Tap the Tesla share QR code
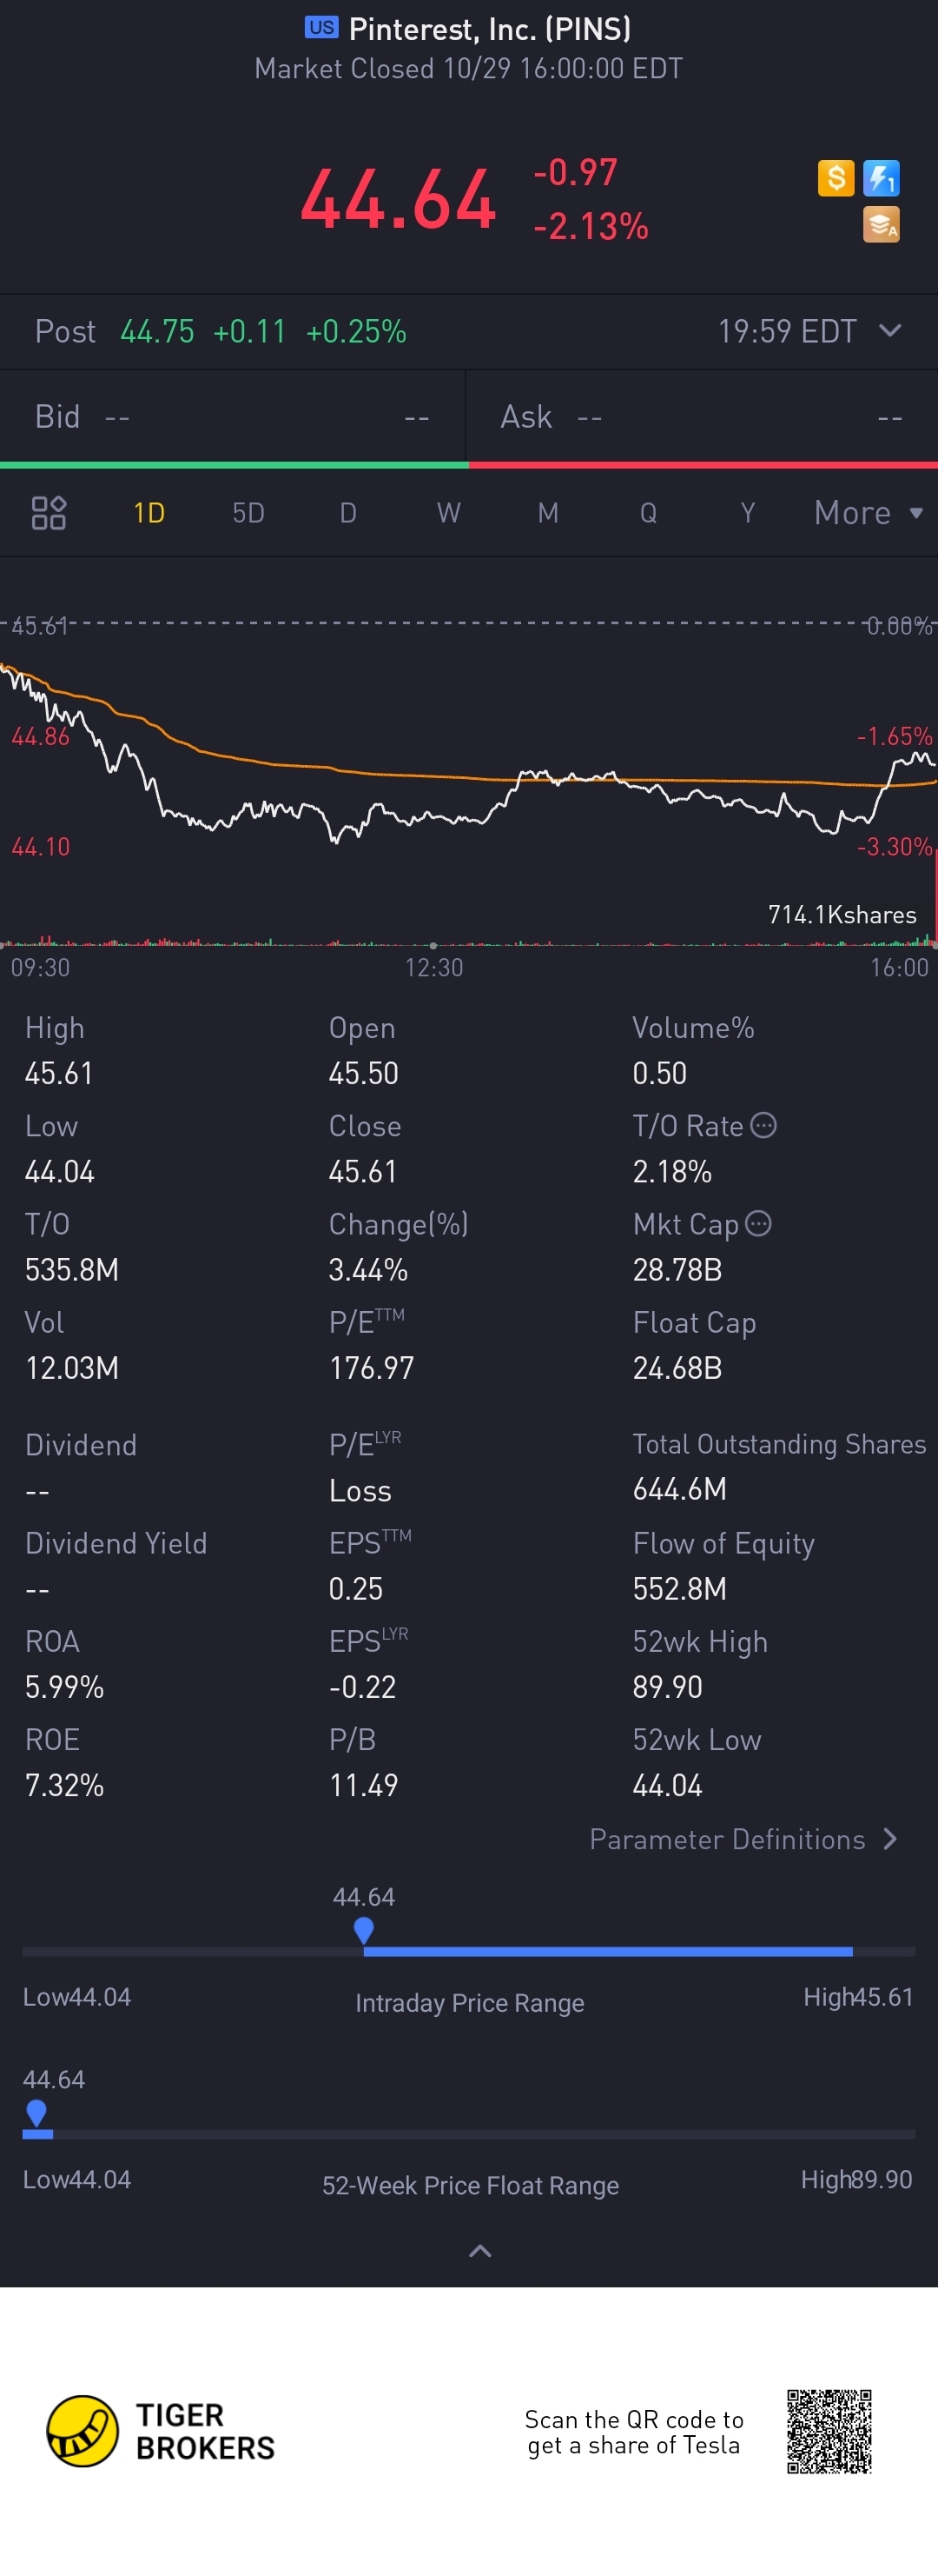 (x=829, y=2431)
